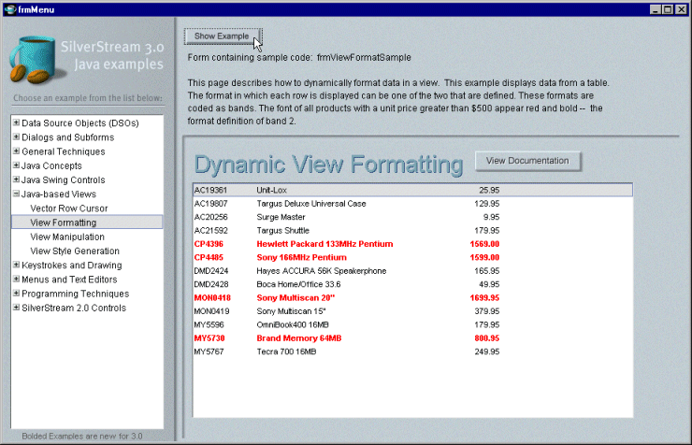The image size is (692, 445).
Task: Select the Sony Multiscan 20" row
Action: (412, 297)
